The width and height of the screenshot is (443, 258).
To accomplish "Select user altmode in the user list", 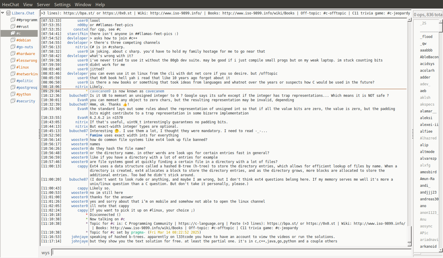I will [x=427, y=152].
